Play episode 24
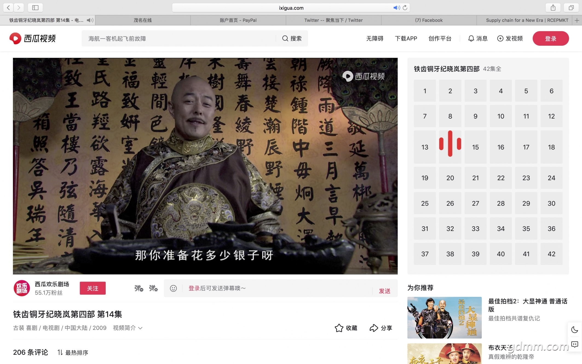Screen dimensions: 582x364 551,178
